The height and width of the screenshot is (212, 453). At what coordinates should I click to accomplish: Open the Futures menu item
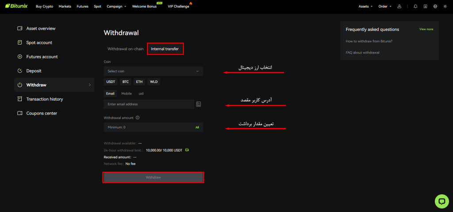(x=82, y=6)
